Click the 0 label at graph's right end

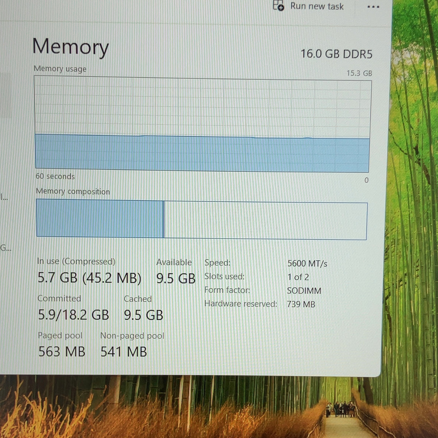pos(366,180)
